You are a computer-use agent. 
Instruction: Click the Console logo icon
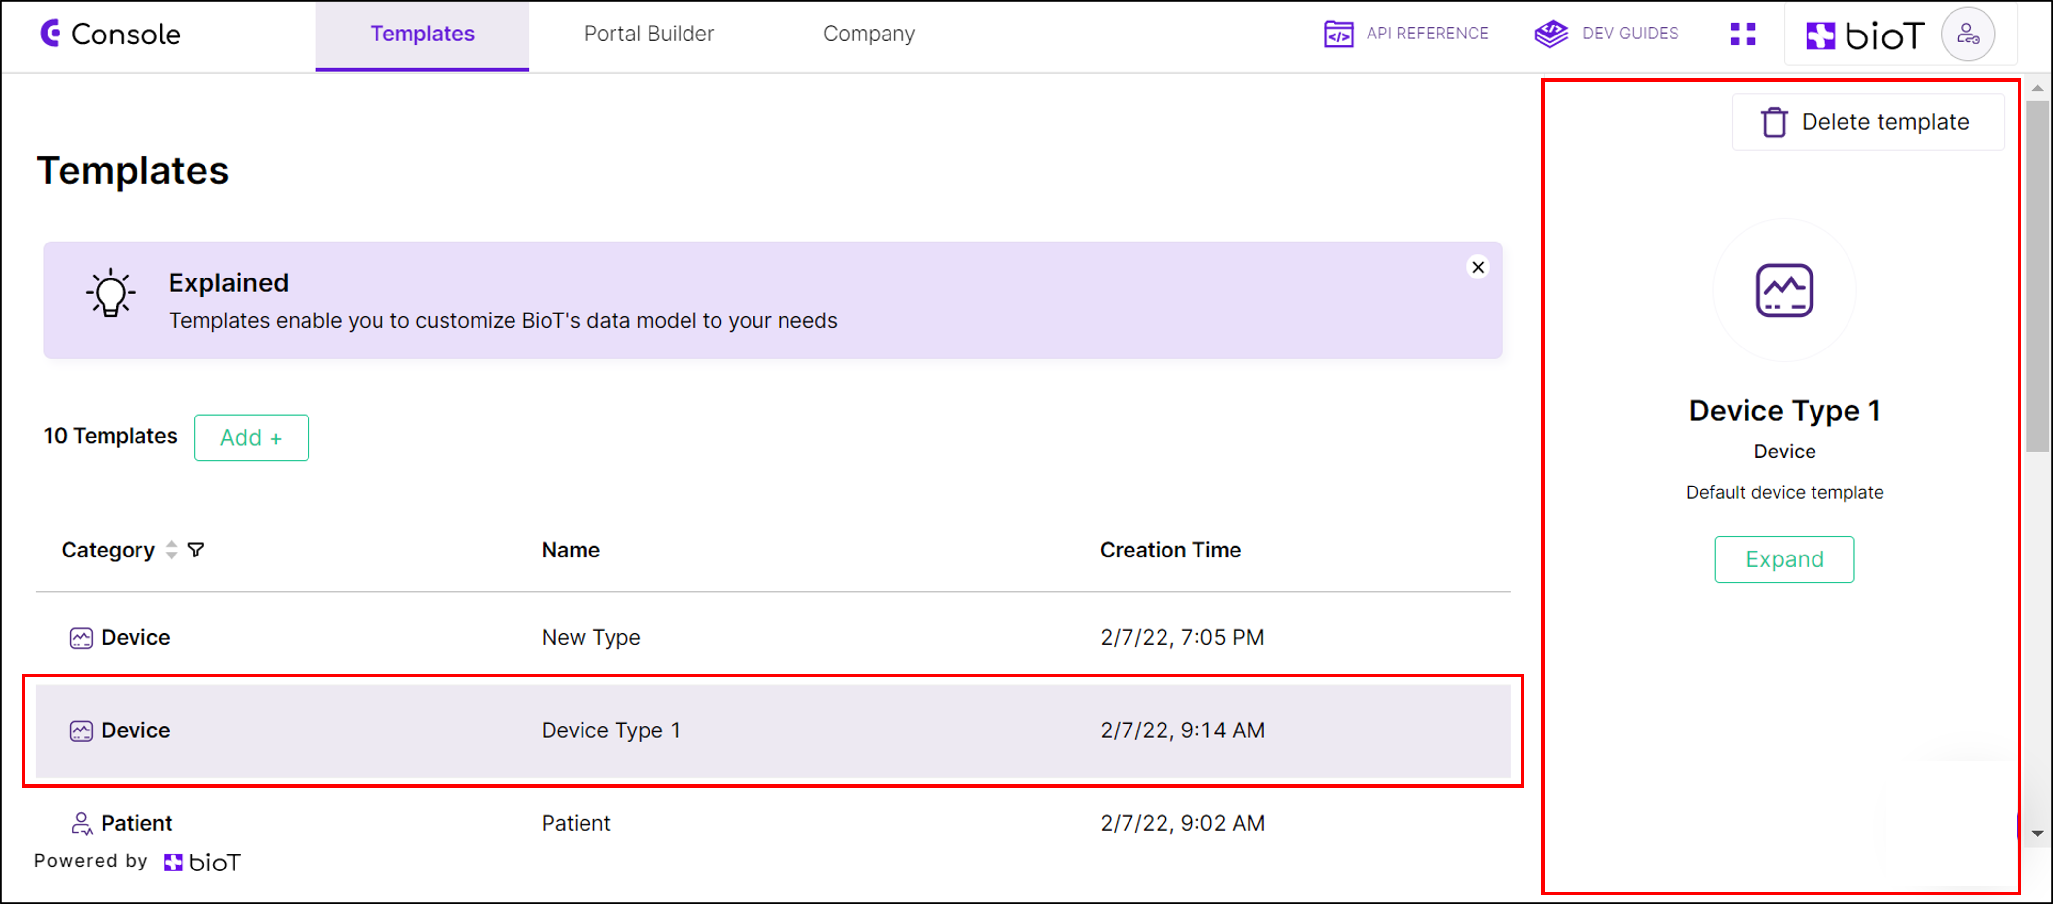[50, 34]
